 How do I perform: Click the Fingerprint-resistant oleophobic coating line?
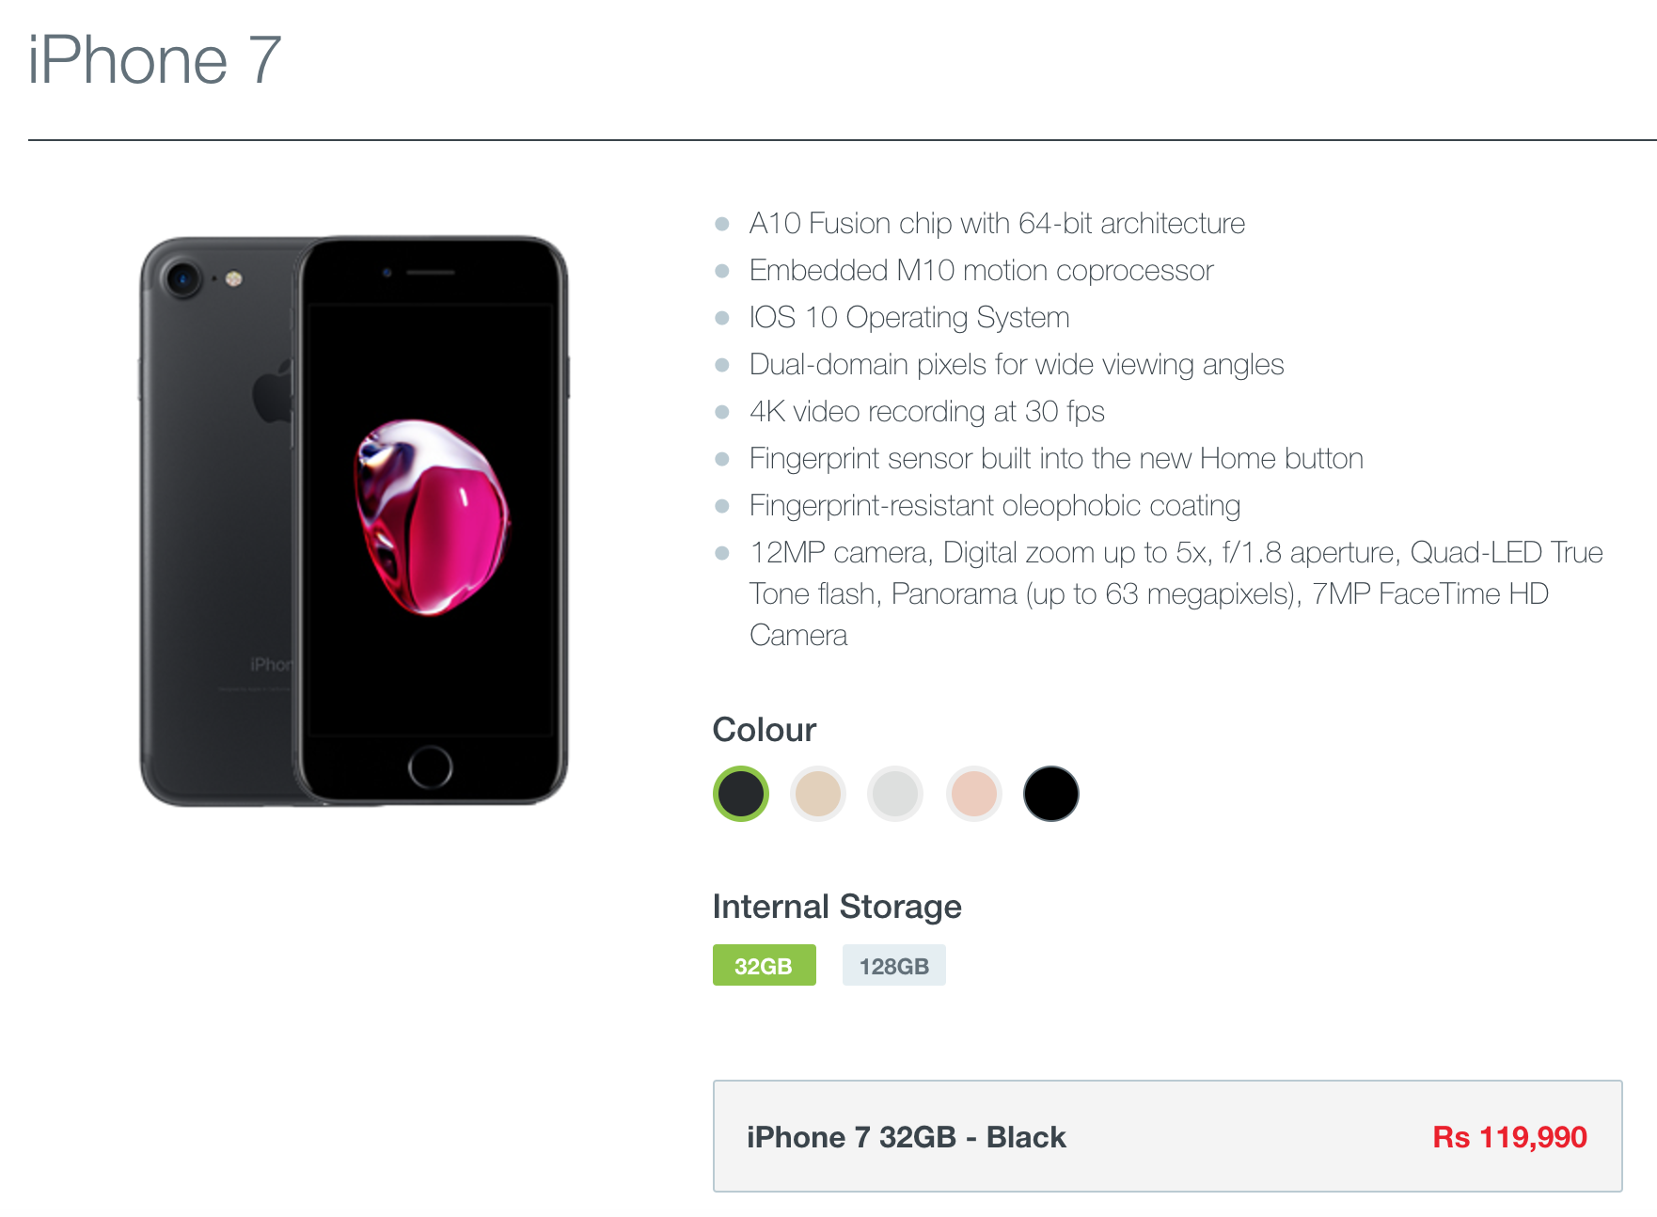pyautogui.click(x=995, y=506)
